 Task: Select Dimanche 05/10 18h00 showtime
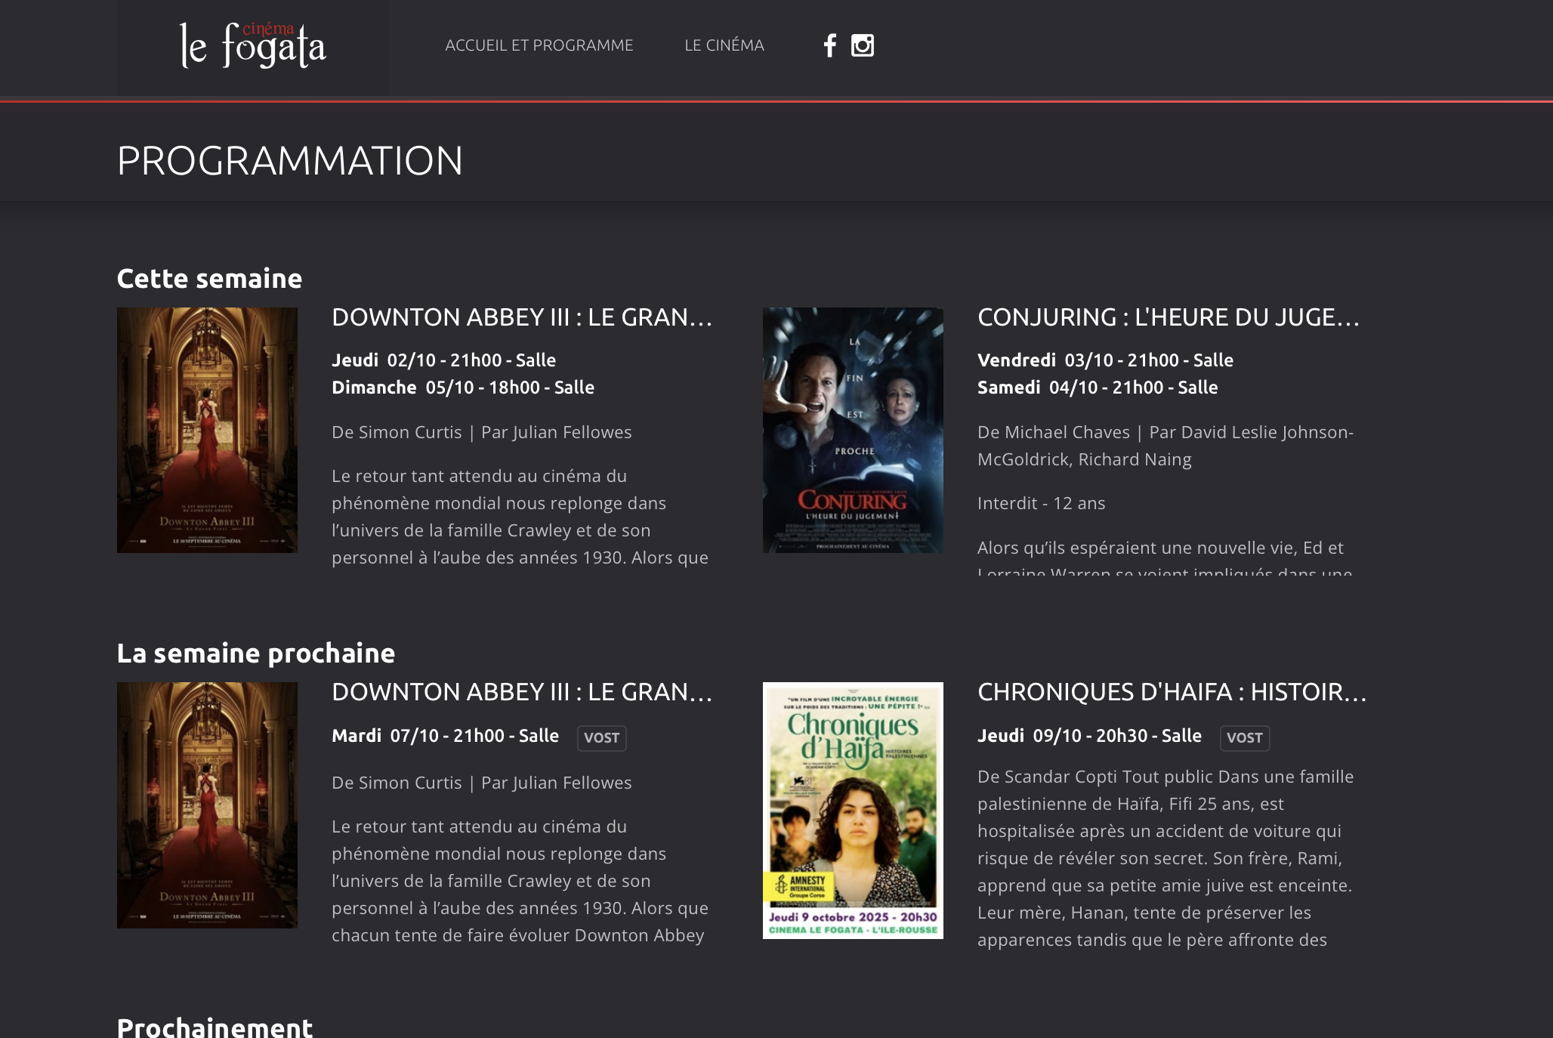coord(462,388)
